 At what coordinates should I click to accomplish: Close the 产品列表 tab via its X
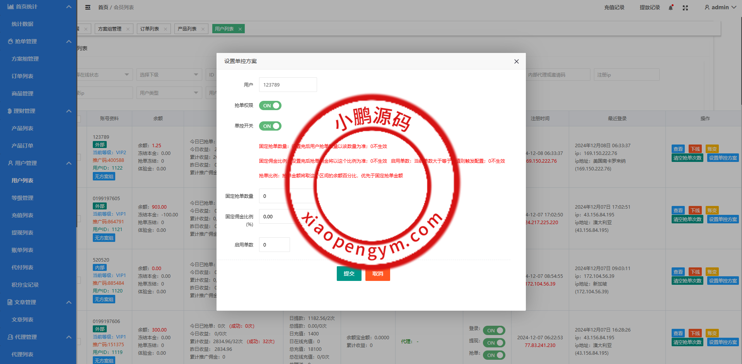[203, 29]
